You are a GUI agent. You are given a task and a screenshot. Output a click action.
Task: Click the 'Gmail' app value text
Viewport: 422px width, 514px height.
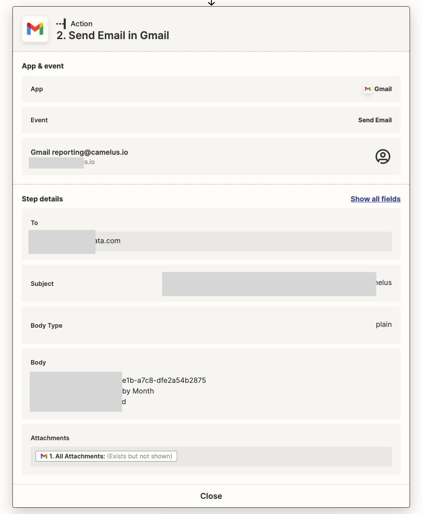point(383,89)
